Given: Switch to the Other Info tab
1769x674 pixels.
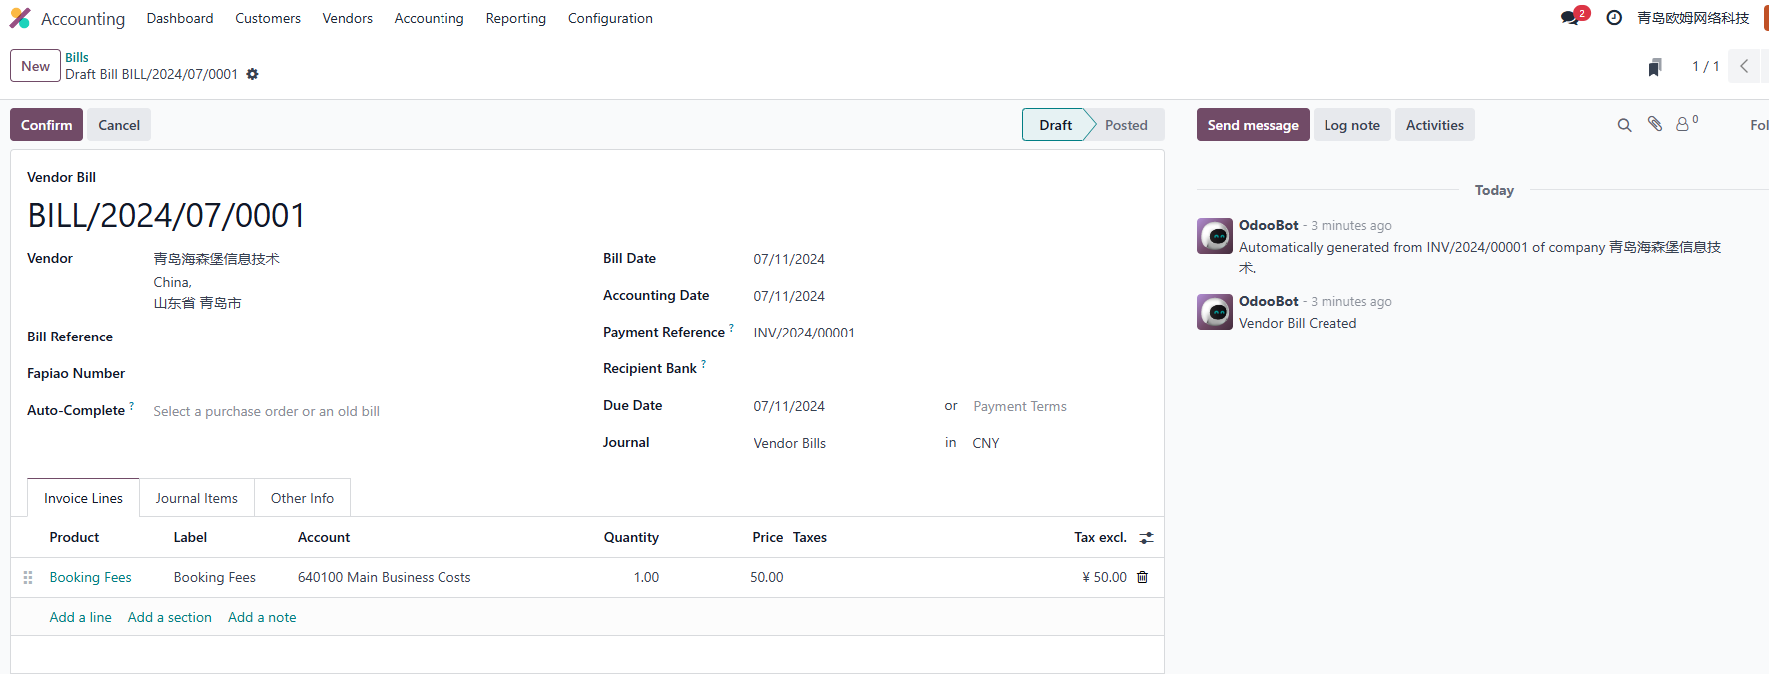Looking at the screenshot, I should click(x=302, y=498).
